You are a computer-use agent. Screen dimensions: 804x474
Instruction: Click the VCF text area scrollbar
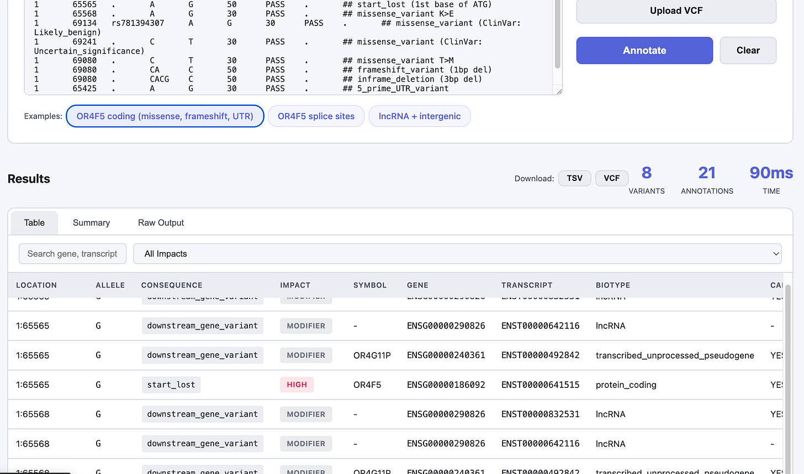click(558, 34)
